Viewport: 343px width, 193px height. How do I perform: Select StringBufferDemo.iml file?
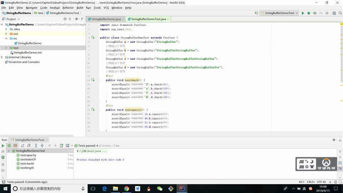(28, 53)
